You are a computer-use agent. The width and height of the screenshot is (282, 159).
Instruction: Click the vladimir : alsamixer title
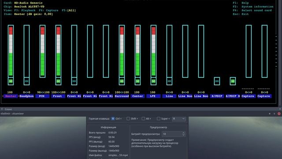(x=12, y=114)
